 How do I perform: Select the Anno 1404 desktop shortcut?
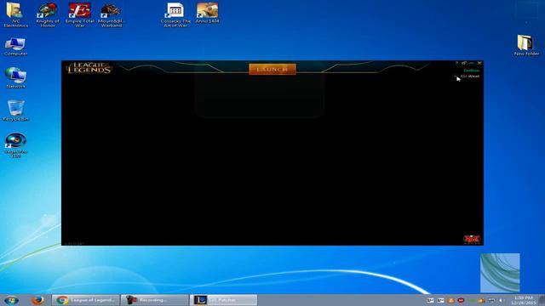point(207,14)
